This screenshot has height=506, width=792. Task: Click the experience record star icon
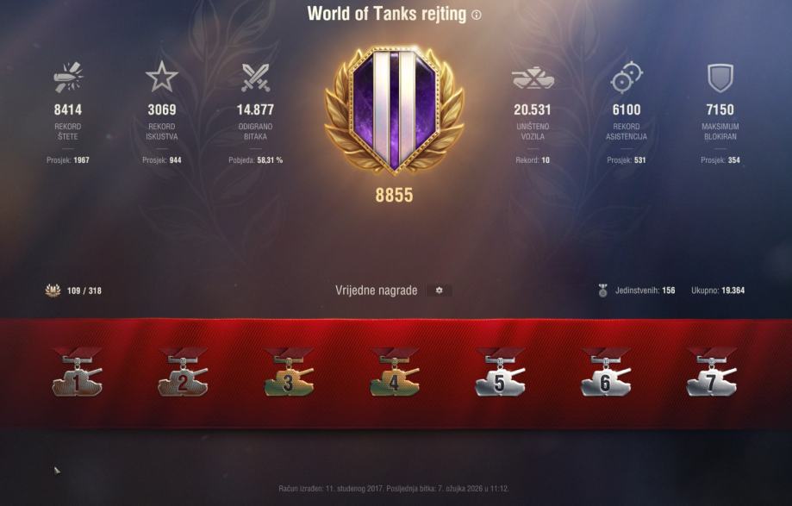pyautogui.click(x=162, y=77)
